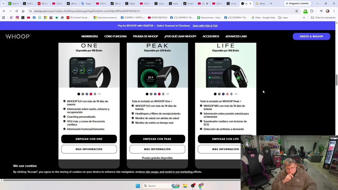Click the Pregunta a Gemini button
Image resolution: width=338 pixels, height=190 pixels.
tap(297, 3)
